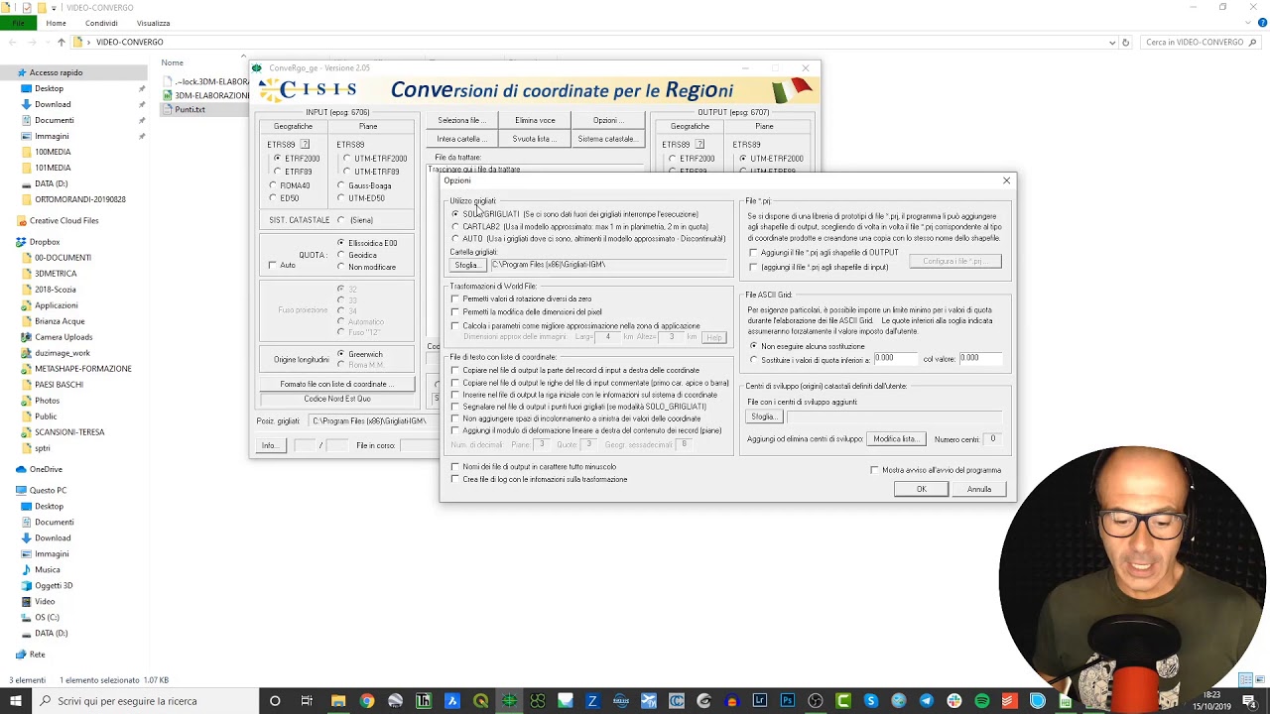The width and height of the screenshot is (1270, 714).
Task: Open Camtasia from the taskbar
Action: [x=842, y=701]
